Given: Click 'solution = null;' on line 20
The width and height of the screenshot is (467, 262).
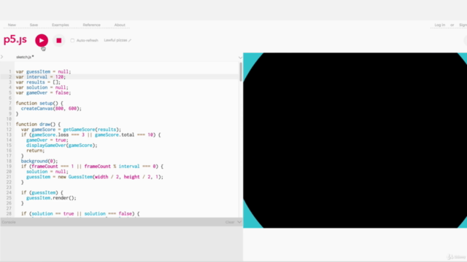Looking at the screenshot, I should pos(47,172).
